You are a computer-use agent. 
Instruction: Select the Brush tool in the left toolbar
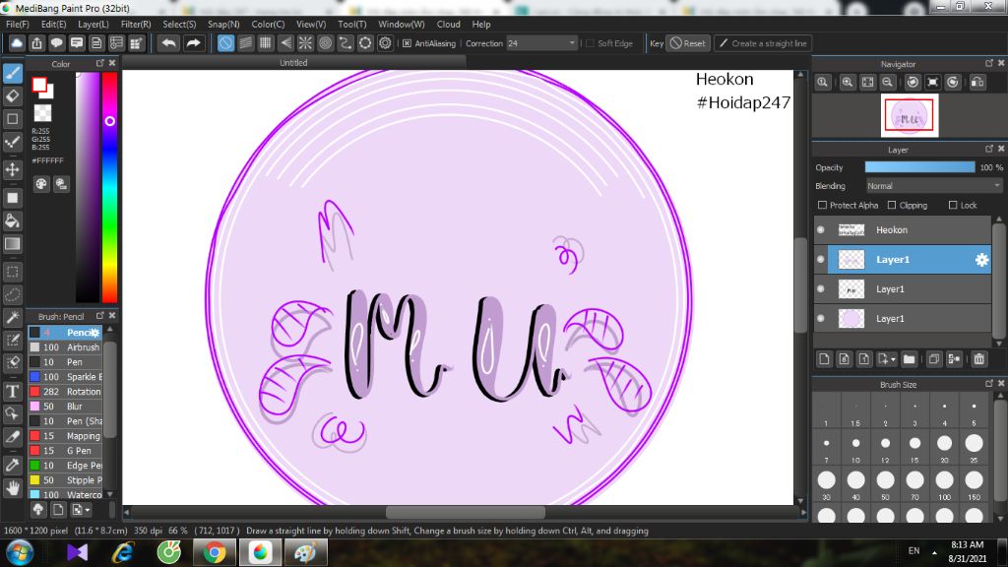(12, 73)
